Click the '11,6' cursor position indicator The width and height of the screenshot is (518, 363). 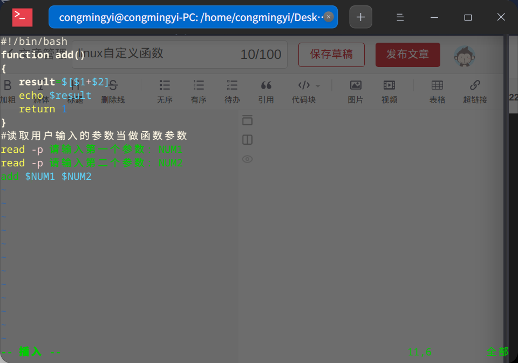420,352
